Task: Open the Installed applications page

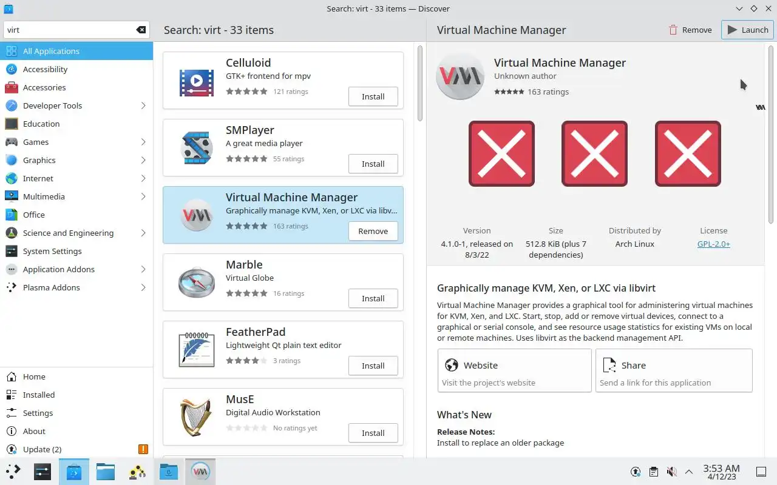Action: coord(76,395)
